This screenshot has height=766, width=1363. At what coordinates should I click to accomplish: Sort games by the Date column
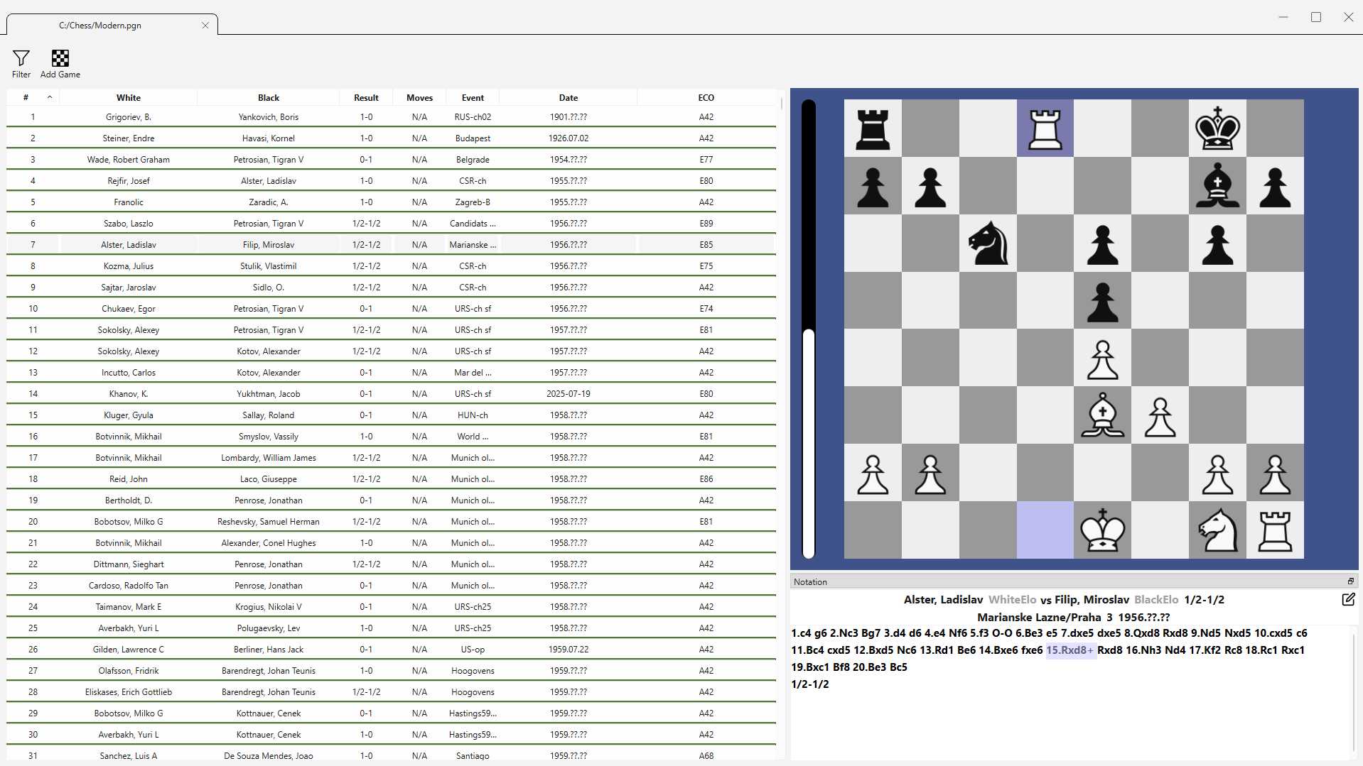click(x=568, y=98)
